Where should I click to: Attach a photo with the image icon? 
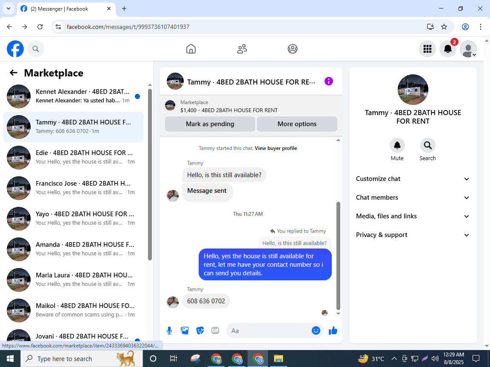[x=185, y=331]
